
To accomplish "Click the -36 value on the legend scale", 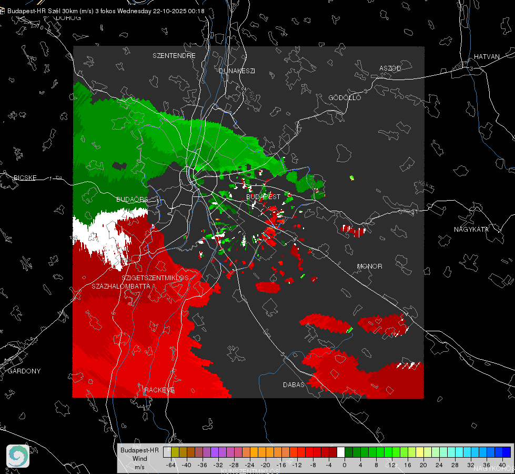I will click(203, 465).
